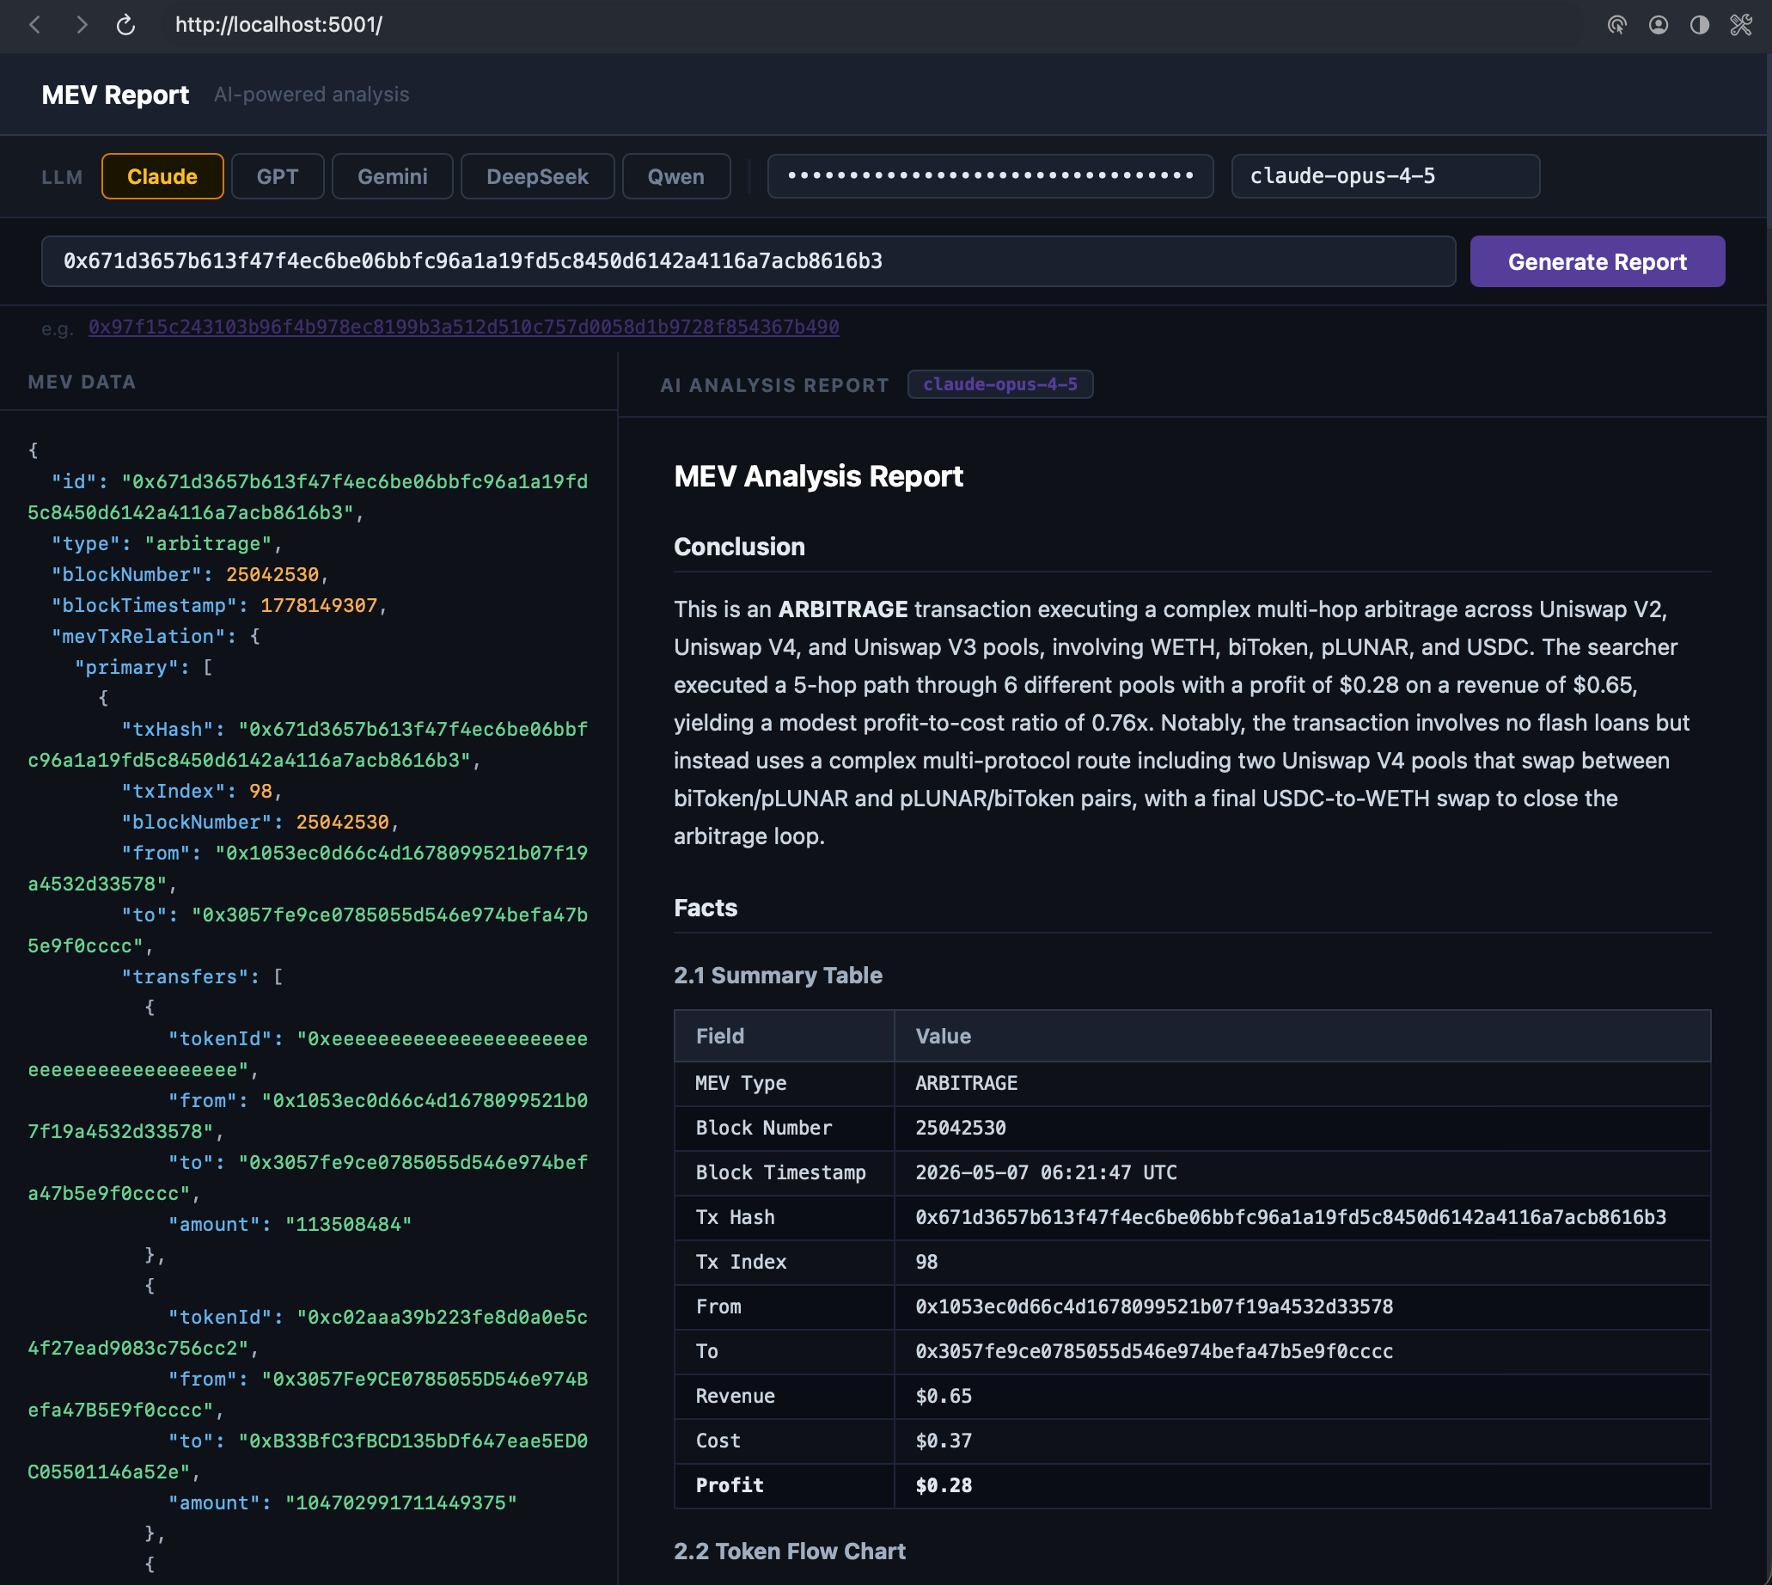
Task: Click the Field column header
Action: (x=719, y=1037)
